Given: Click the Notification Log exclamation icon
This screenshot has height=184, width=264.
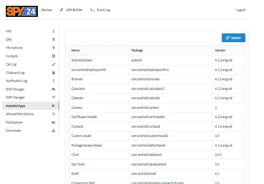Looking at the screenshot, I should click(x=53, y=81).
